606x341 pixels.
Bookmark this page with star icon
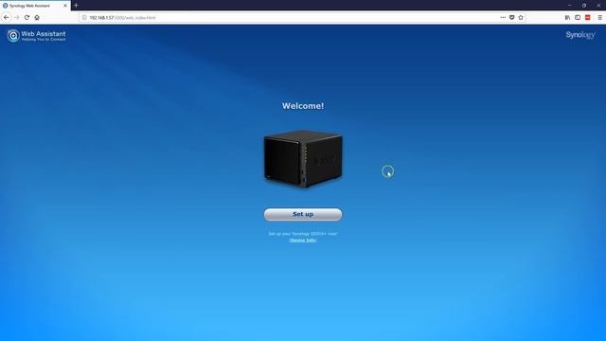coord(521,17)
